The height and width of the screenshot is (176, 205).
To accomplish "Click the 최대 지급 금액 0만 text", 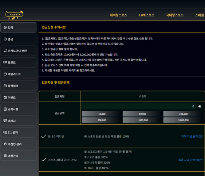I will coord(192,137).
